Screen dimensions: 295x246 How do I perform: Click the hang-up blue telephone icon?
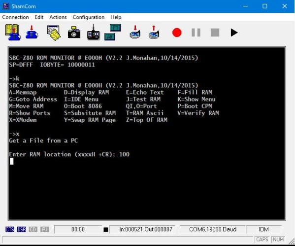tap(32, 32)
